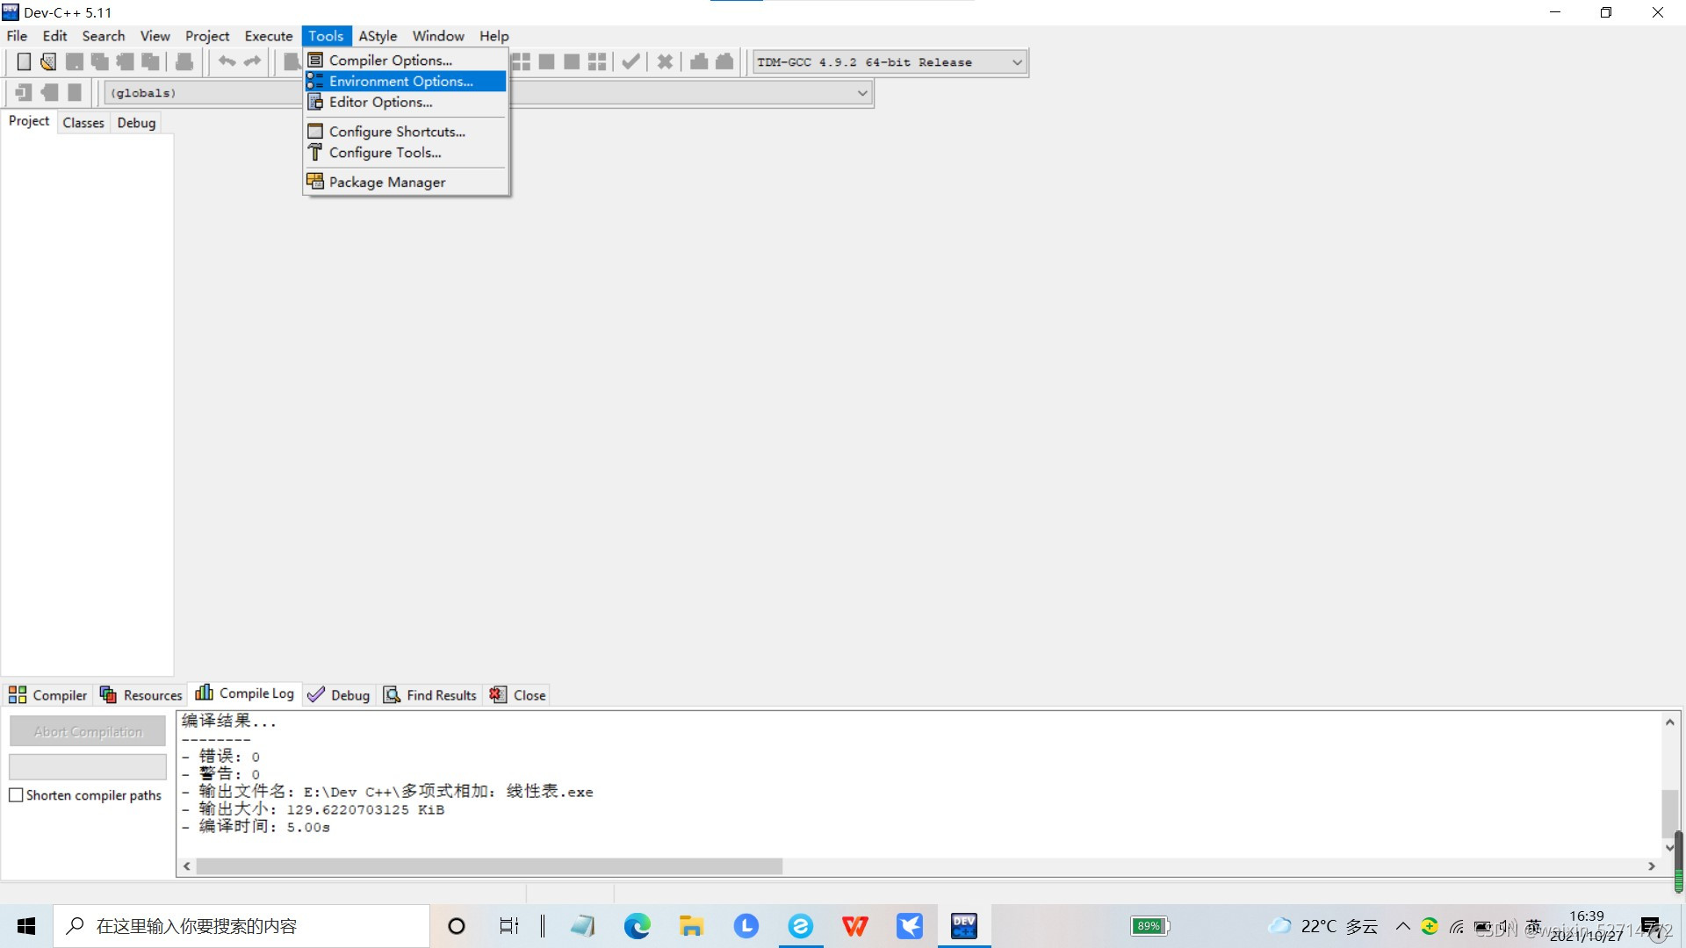Choose Configure Shortcuts menu entry

pos(396,132)
